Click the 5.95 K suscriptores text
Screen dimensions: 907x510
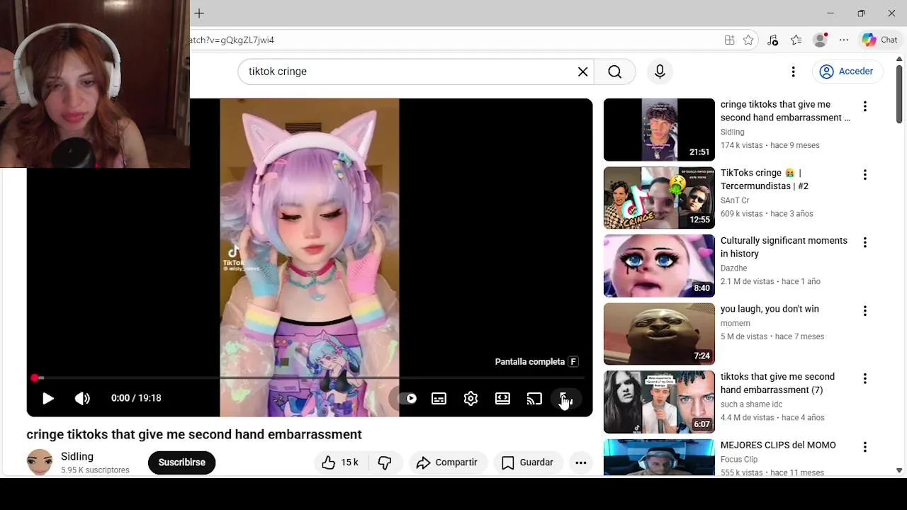95,470
